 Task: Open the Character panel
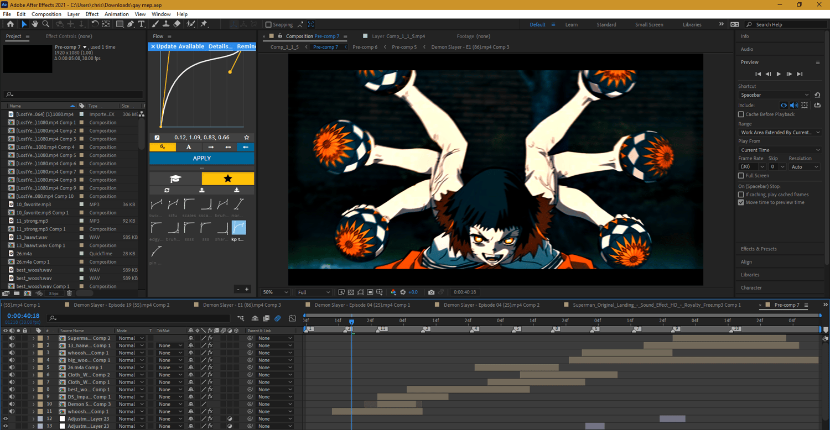coord(751,288)
